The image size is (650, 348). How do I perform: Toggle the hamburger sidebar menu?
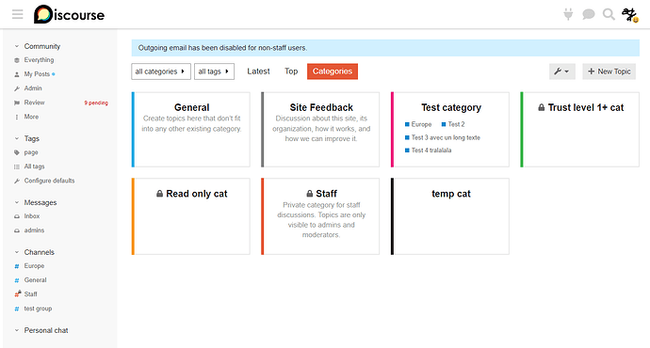[17, 15]
